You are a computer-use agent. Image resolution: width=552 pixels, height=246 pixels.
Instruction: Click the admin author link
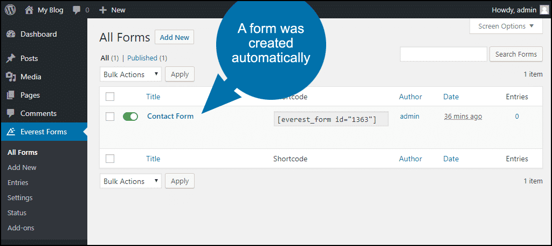tap(410, 116)
